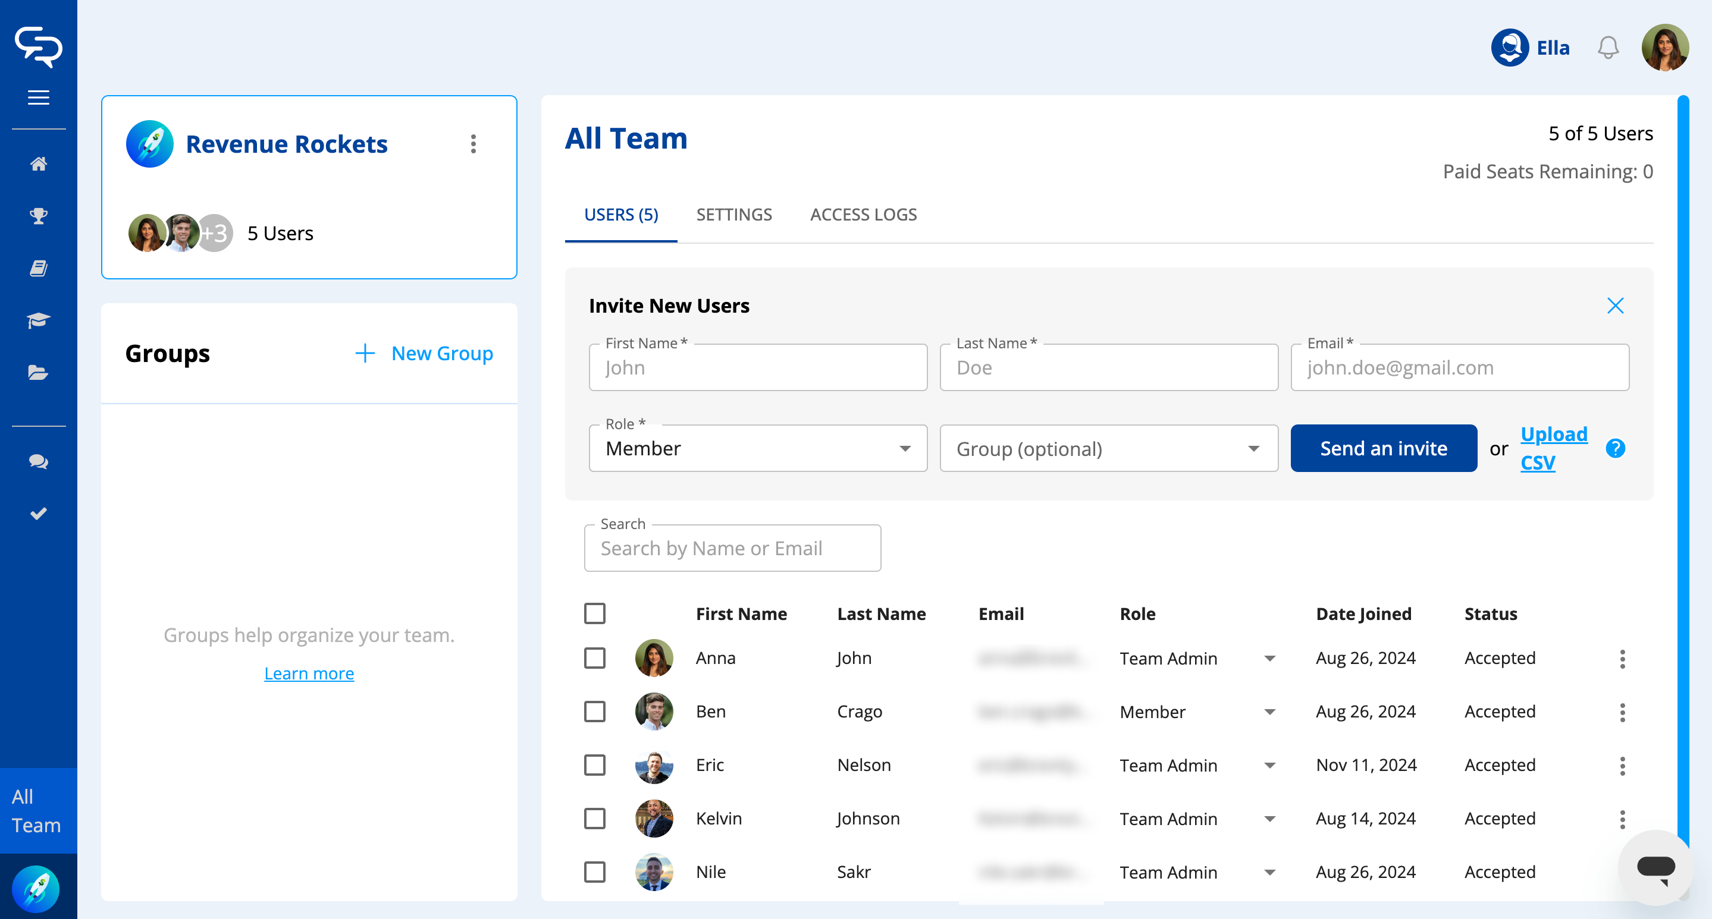Expand the Role dropdown set to Member

(x=758, y=448)
